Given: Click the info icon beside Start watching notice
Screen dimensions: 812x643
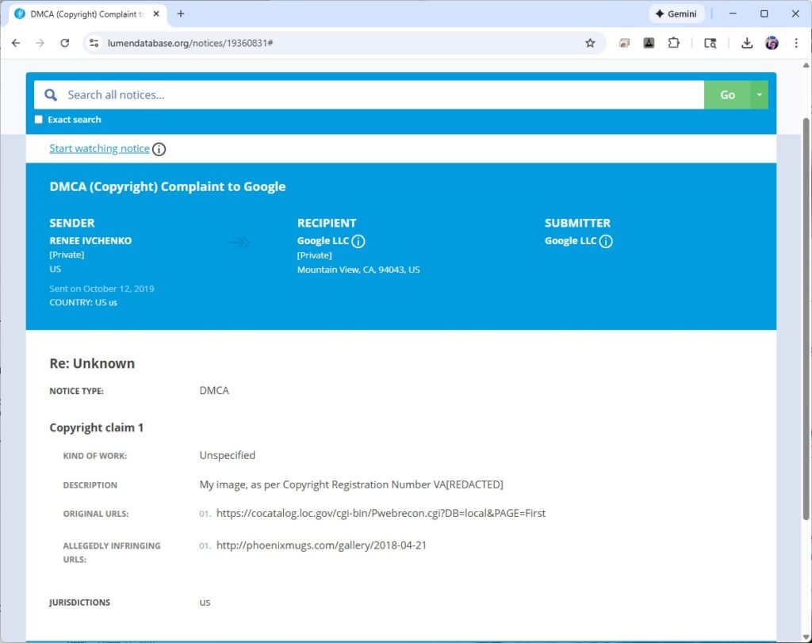Looking at the screenshot, I should point(159,149).
